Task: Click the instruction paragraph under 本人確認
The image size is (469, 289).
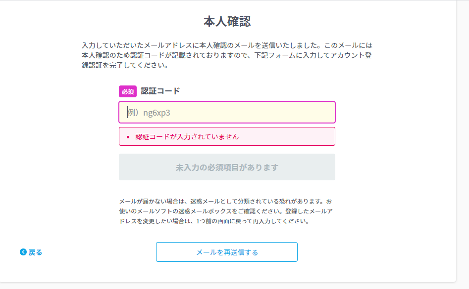Action: 227,55
